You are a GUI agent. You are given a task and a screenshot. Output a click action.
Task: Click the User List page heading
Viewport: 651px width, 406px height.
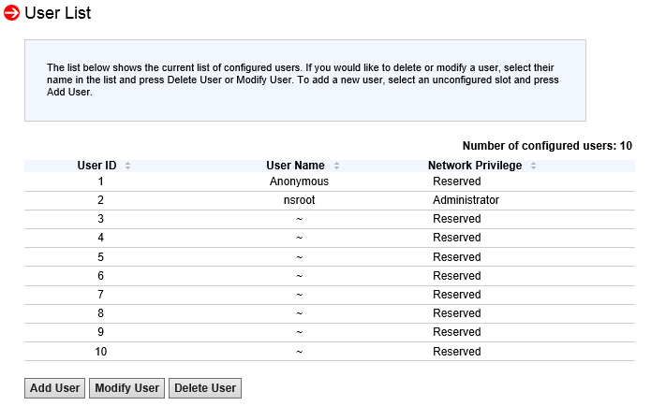click(x=58, y=13)
